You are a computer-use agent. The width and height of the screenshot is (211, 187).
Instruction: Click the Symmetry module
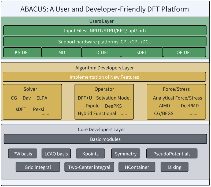(x=126, y=154)
